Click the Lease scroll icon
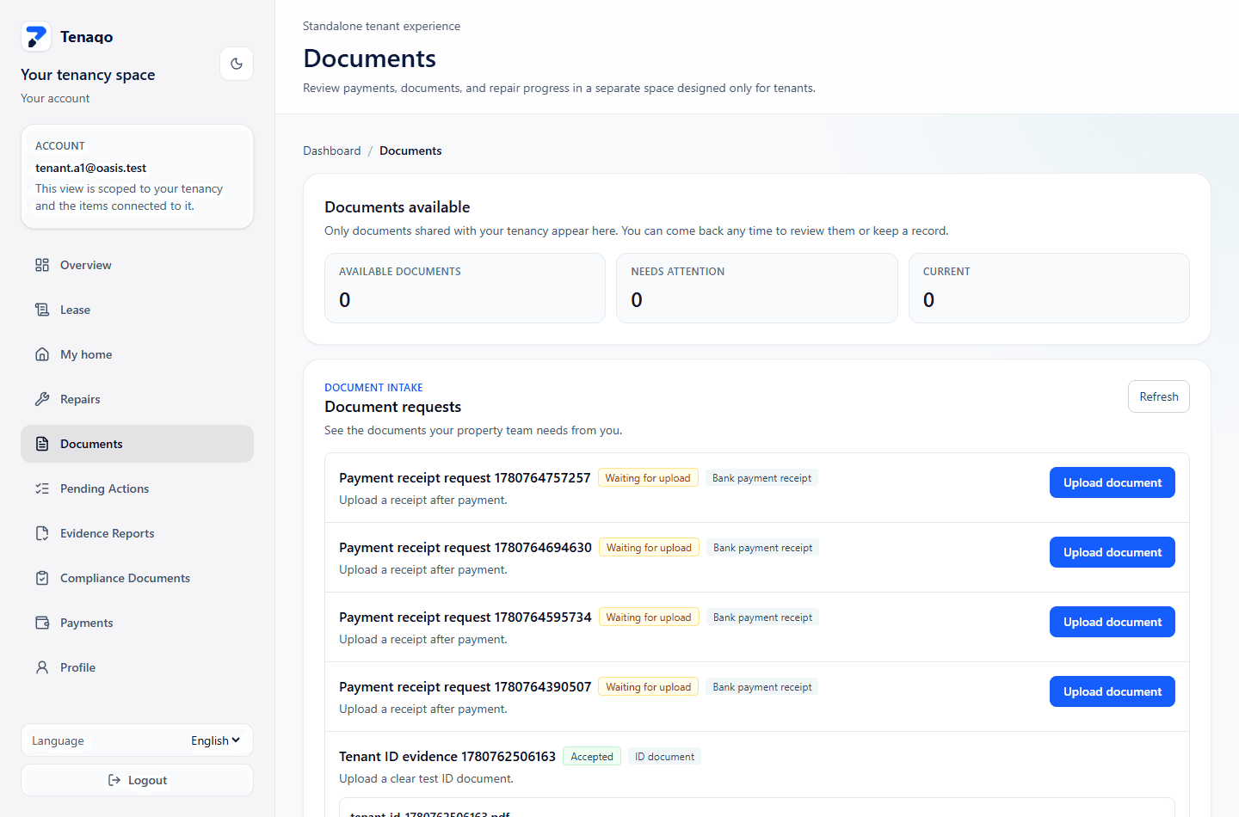 click(42, 310)
